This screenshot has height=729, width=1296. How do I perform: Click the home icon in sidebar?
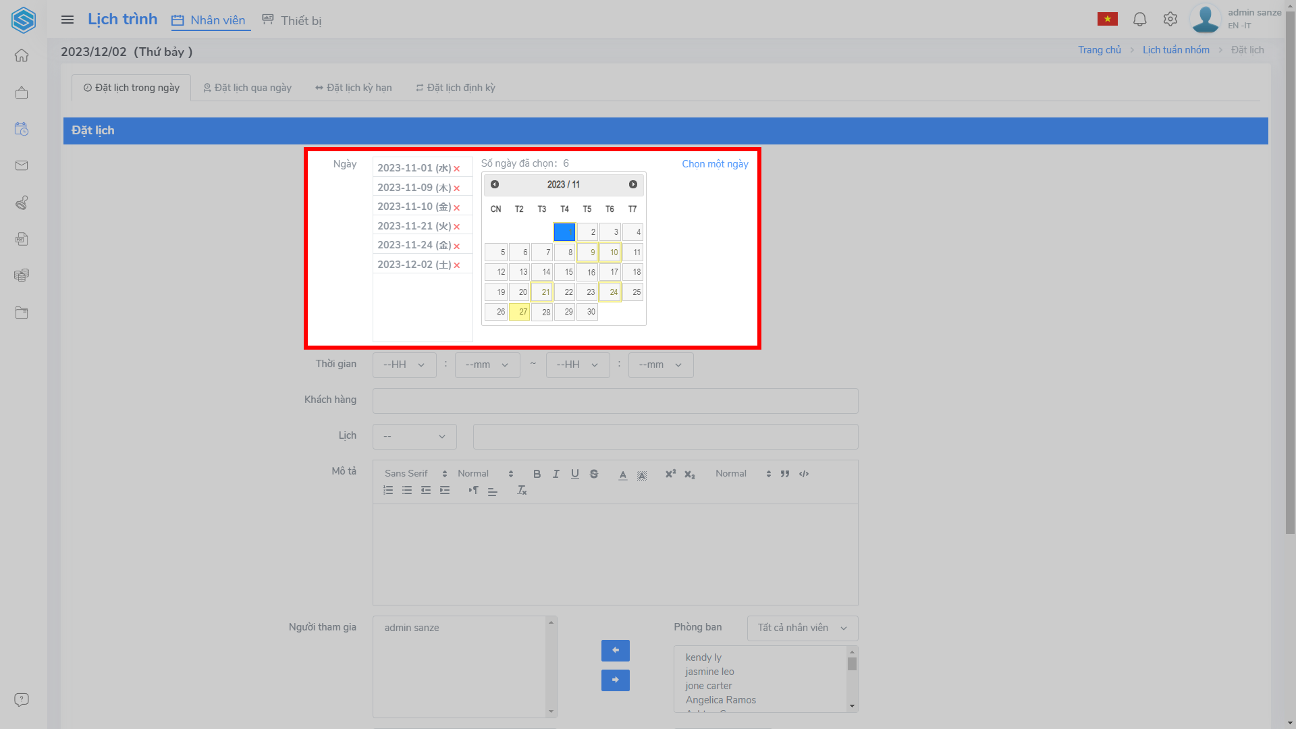point(22,55)
